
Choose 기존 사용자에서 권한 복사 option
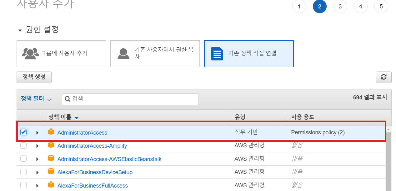tap(155, 54)
